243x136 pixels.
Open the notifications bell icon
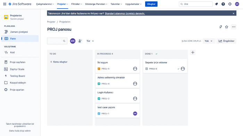(x=216, y=4)
